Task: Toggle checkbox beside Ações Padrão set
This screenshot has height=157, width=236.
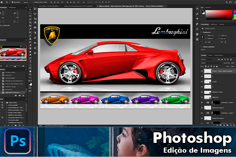Action: [2, 102]
